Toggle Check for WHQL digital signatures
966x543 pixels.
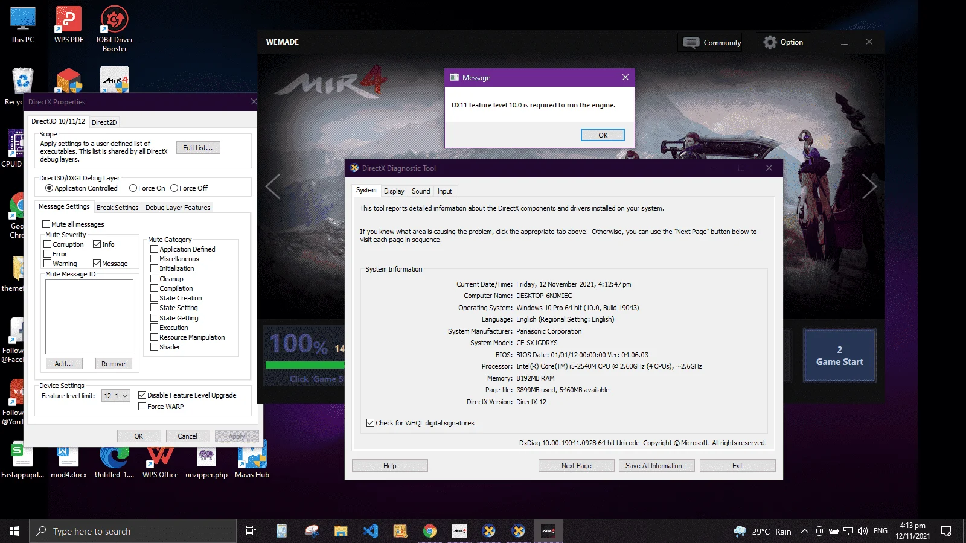(x=370, y=423)
